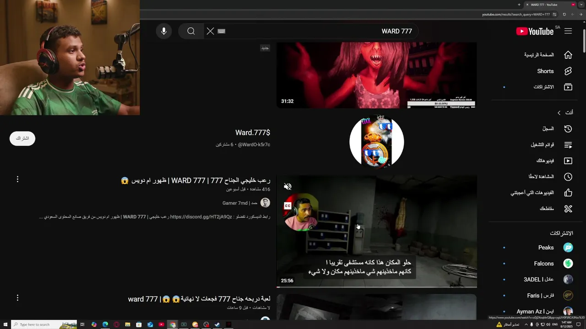Click the Windows taskbar search box
The width and height of the screenshot is (586, 329).
click(44, 324)
